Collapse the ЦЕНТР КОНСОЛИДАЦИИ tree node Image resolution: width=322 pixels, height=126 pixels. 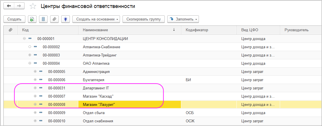[x=24, y=39]
